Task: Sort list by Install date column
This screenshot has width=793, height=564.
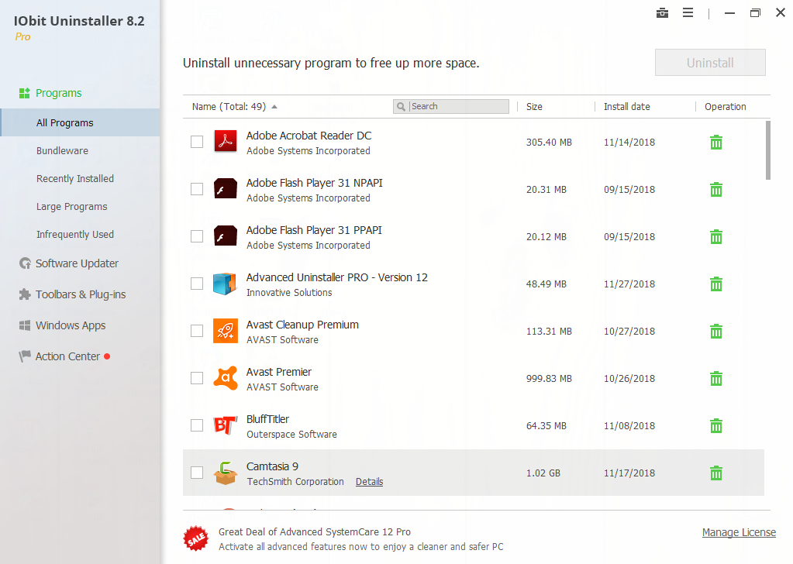Action: [626, 107]
